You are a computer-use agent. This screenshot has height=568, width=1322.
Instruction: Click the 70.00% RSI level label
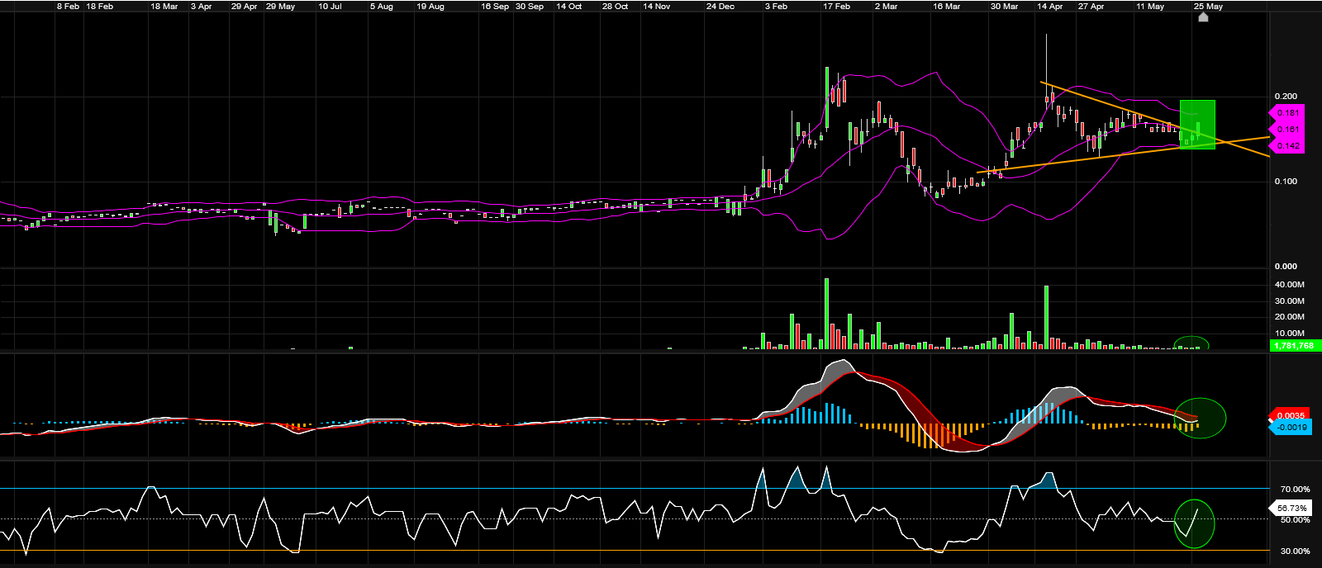(x=1295, y=490)
